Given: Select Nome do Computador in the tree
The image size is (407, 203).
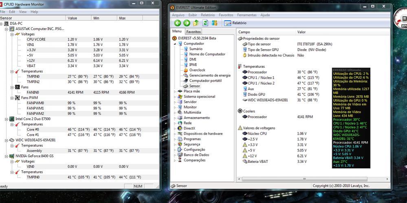Looking at the screenshot, I should (207, 54).
